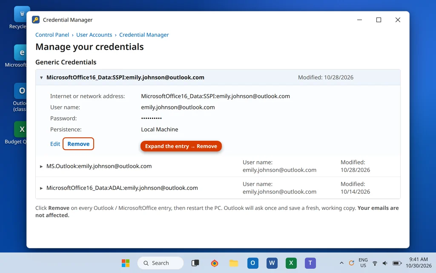
Task: Expand the MS.Outlook:emily.johnson credential entry
Action: (41, 166)
